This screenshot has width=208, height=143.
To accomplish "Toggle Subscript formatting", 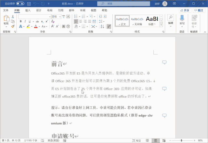I will [42, 21].
